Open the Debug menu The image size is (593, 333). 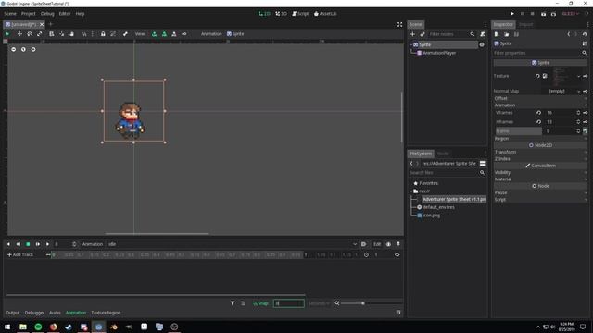click(x=47, y=14)
